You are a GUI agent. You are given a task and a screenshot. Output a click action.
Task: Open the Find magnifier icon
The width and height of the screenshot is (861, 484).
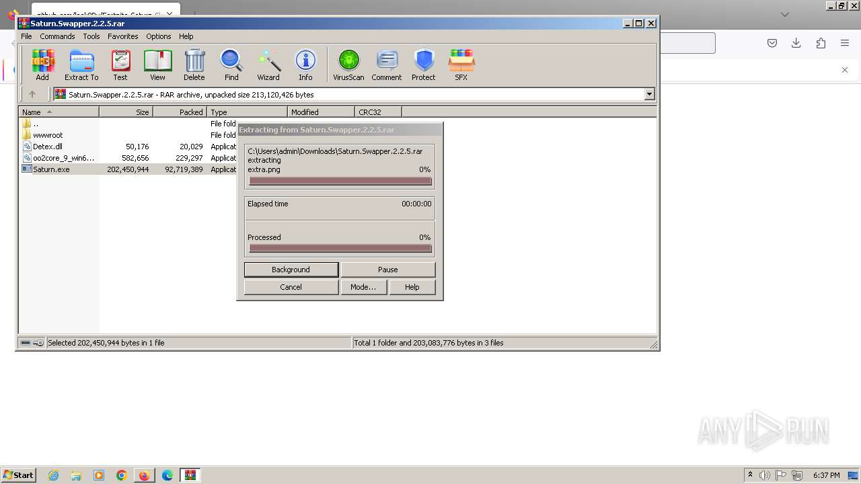click(x=231, y=65)
